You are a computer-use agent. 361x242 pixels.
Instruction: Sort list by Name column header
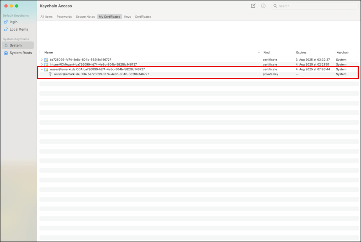coord(49,52)
